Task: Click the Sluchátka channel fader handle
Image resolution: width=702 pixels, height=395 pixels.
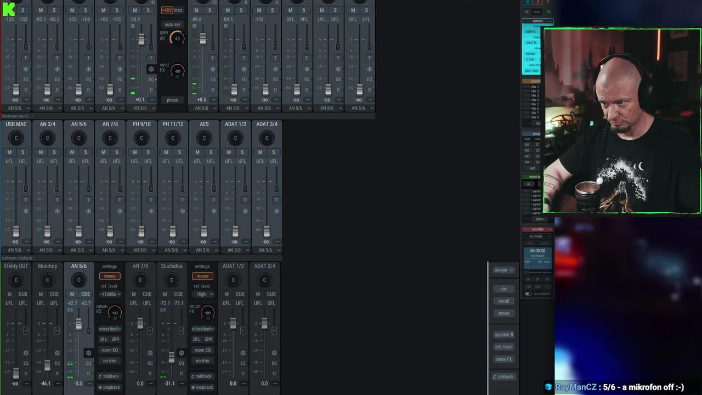Action: [172, 358]
